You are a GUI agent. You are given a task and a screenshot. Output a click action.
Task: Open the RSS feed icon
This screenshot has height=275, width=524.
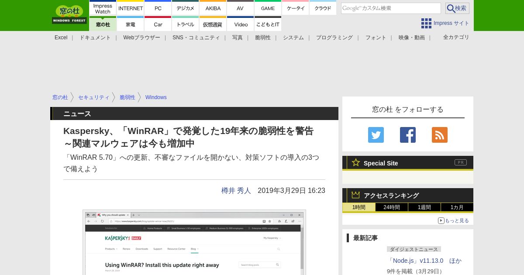coord(440,135)
